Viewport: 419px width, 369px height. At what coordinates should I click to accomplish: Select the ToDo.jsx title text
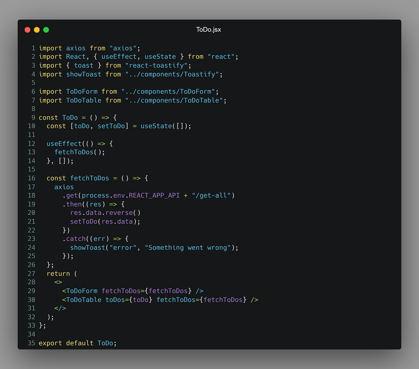click(x=208, y=29)
